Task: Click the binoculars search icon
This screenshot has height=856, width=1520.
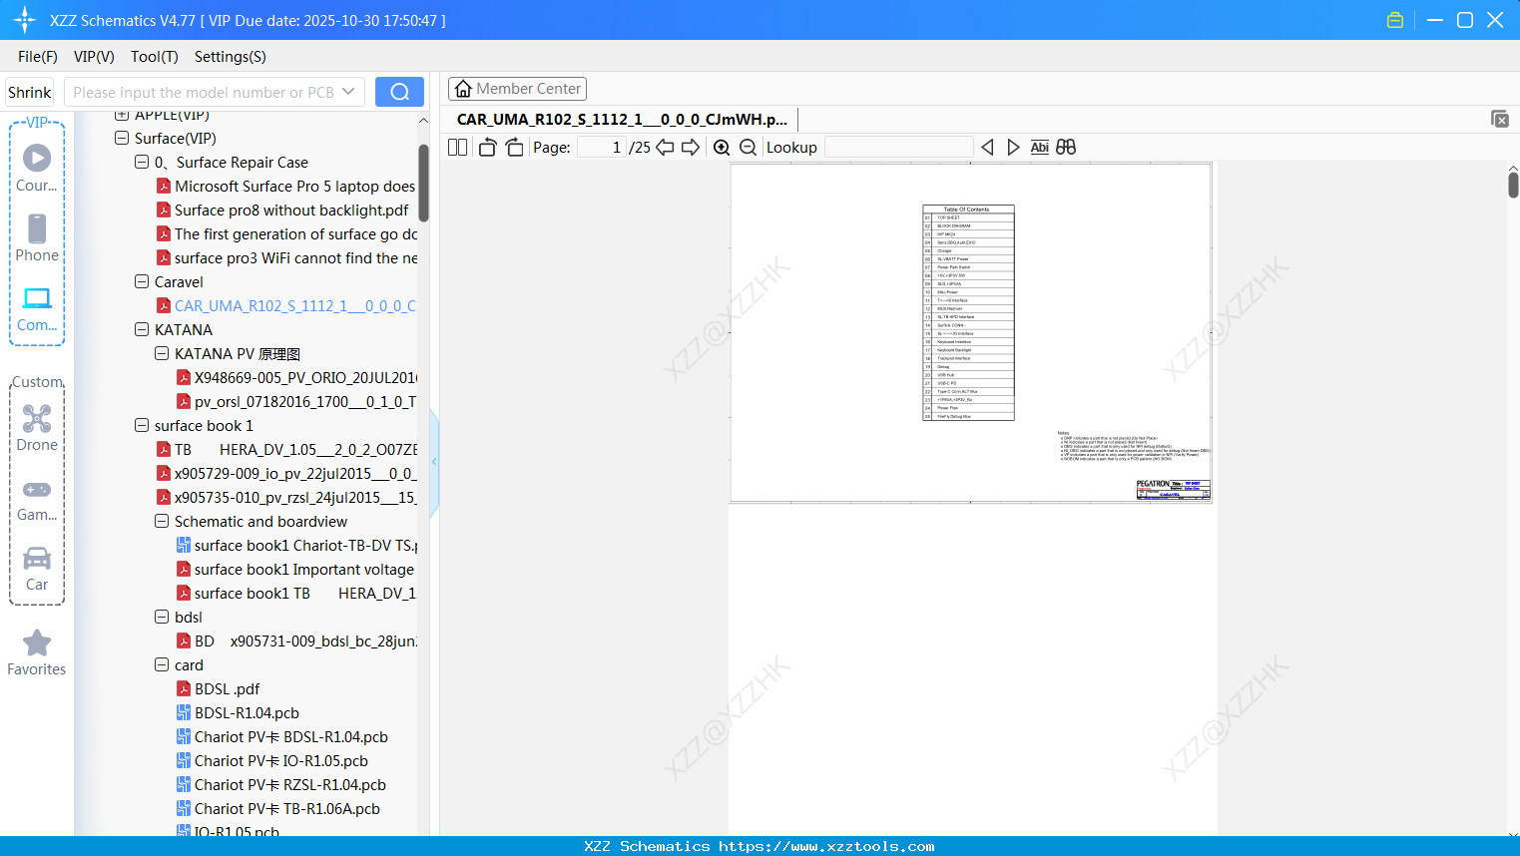Action: (x=1066, y=147)
